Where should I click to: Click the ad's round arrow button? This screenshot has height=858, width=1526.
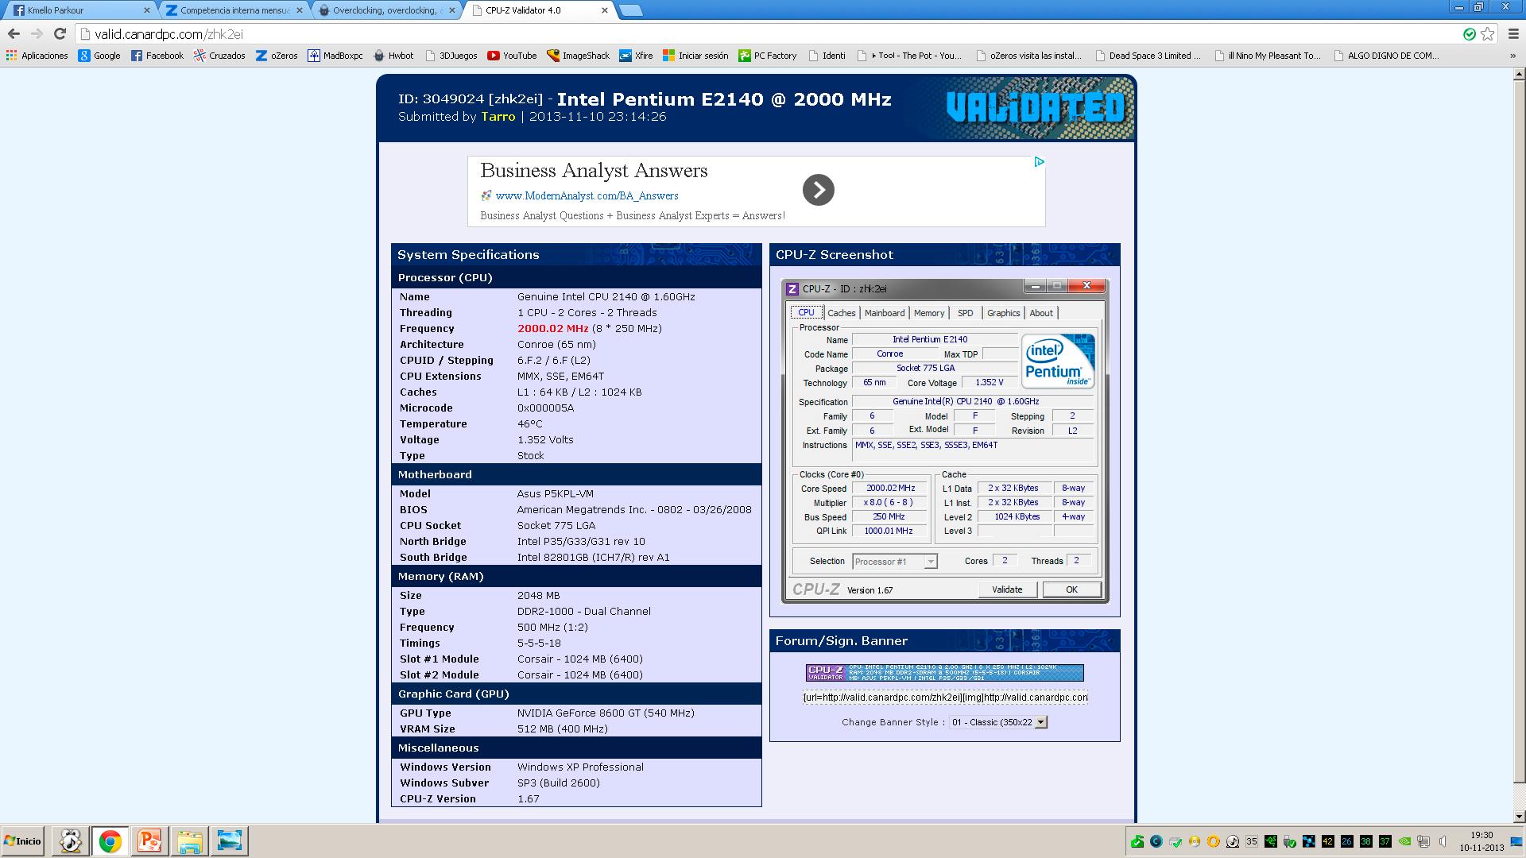tap(818, 190)
